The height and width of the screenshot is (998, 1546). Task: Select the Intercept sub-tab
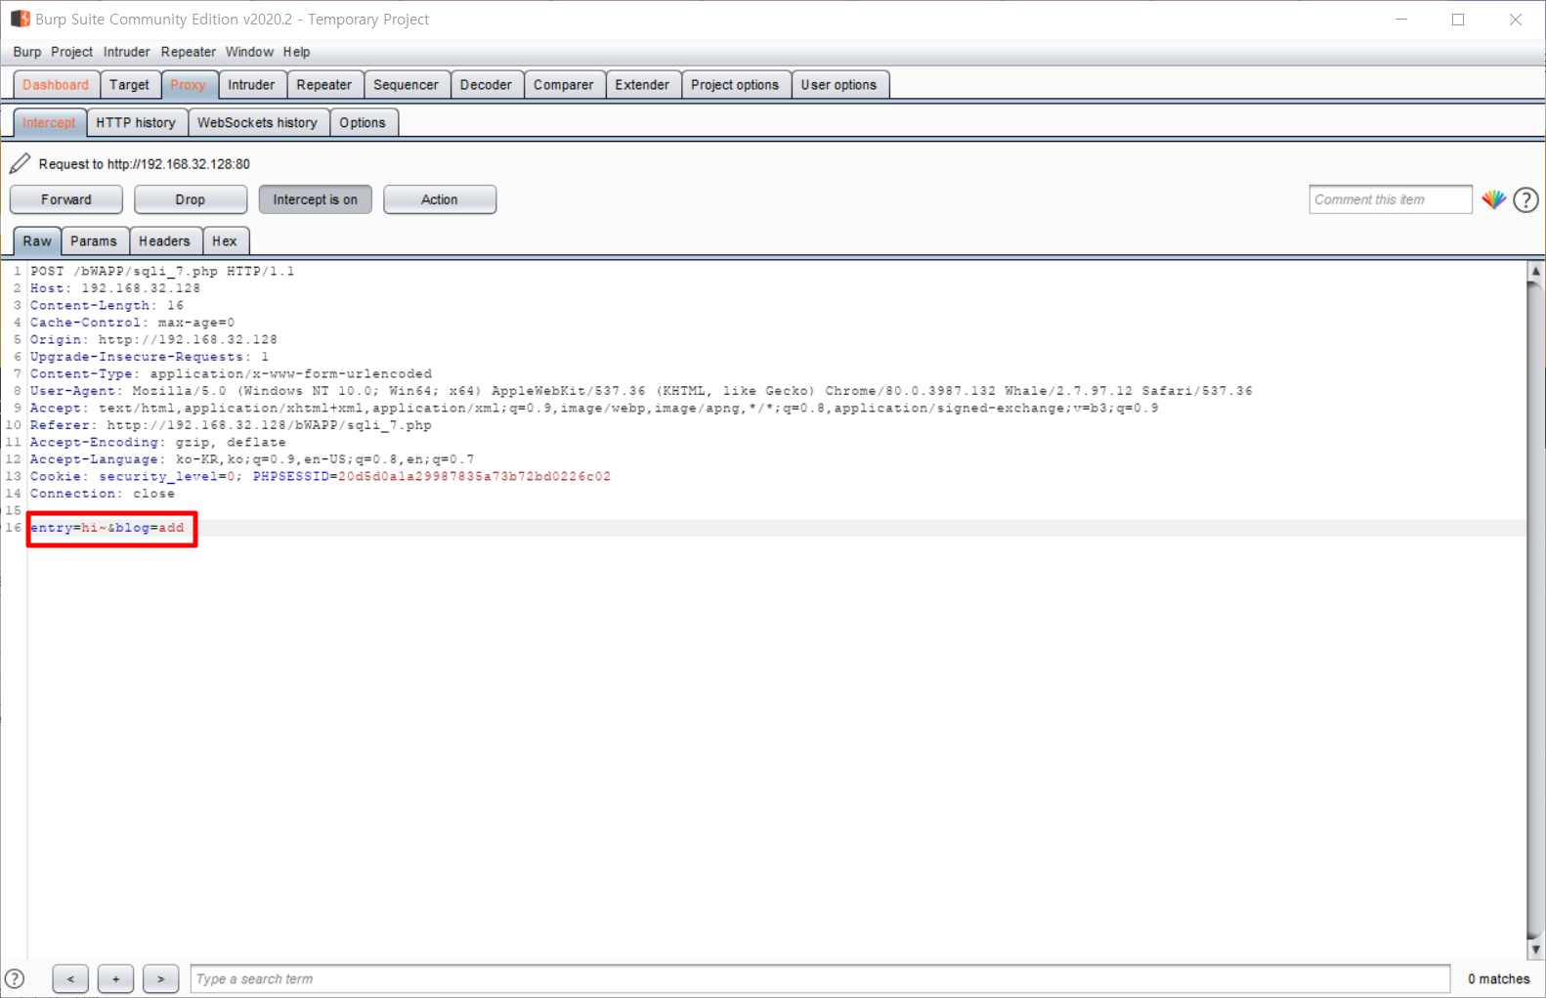click(x=49, y=122)
